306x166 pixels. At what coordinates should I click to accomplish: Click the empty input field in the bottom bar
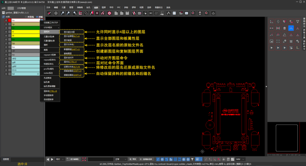tap(101, 159)
